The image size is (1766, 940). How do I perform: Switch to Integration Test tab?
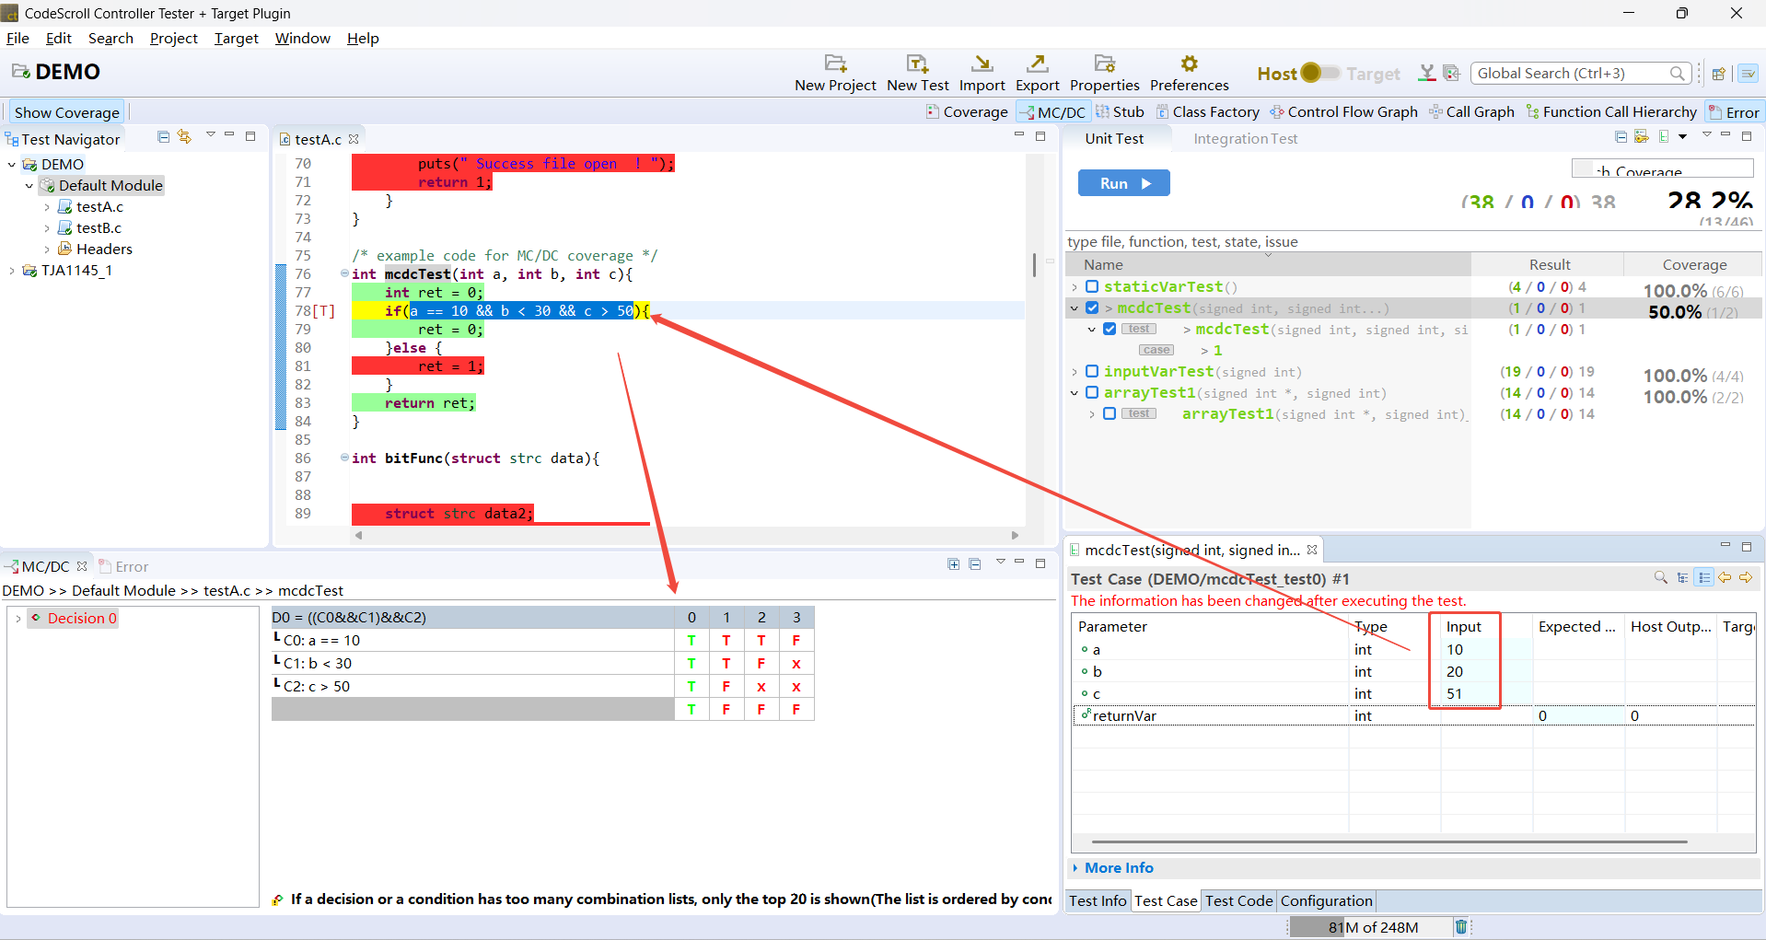pos(1245,139)
